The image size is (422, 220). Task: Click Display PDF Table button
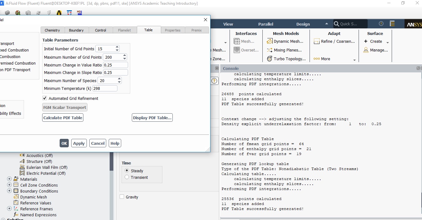tap(152, 118)
